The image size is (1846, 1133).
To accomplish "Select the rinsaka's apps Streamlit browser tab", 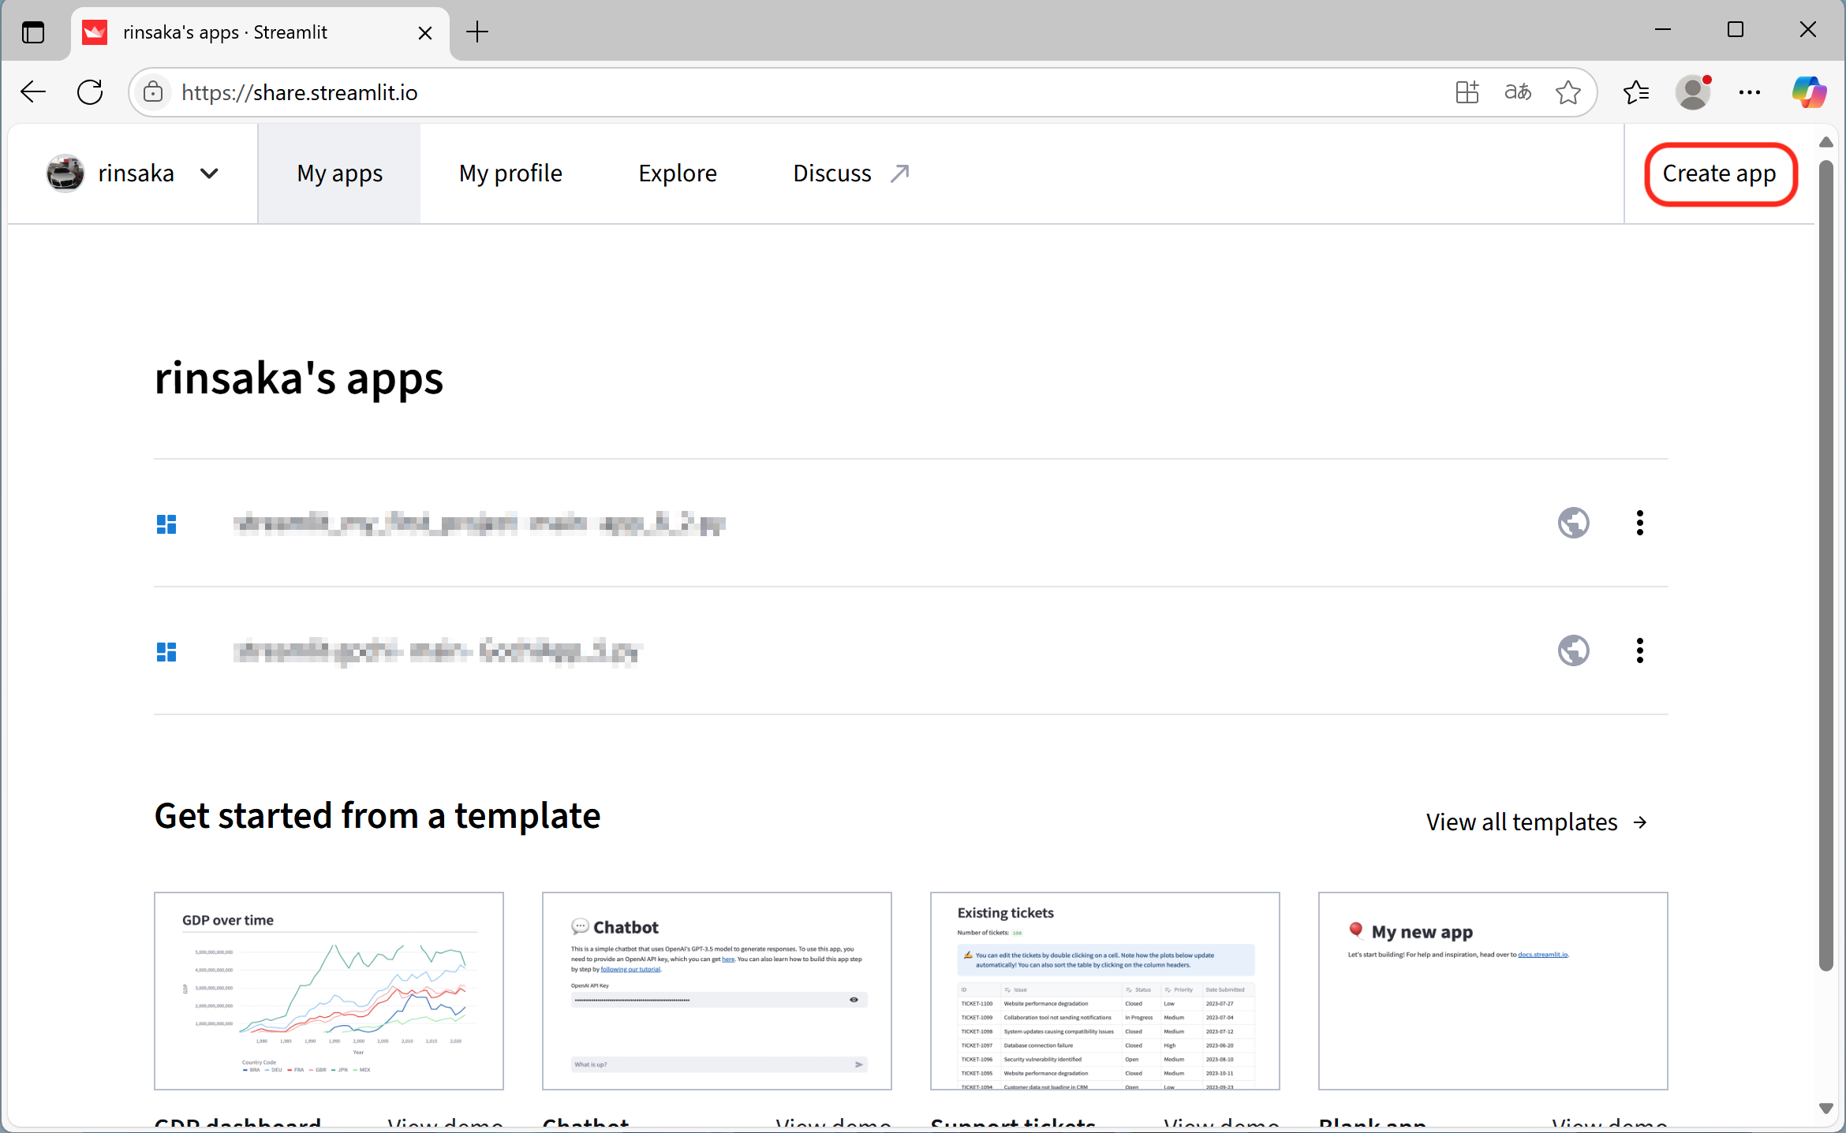I will coord(260,32).
